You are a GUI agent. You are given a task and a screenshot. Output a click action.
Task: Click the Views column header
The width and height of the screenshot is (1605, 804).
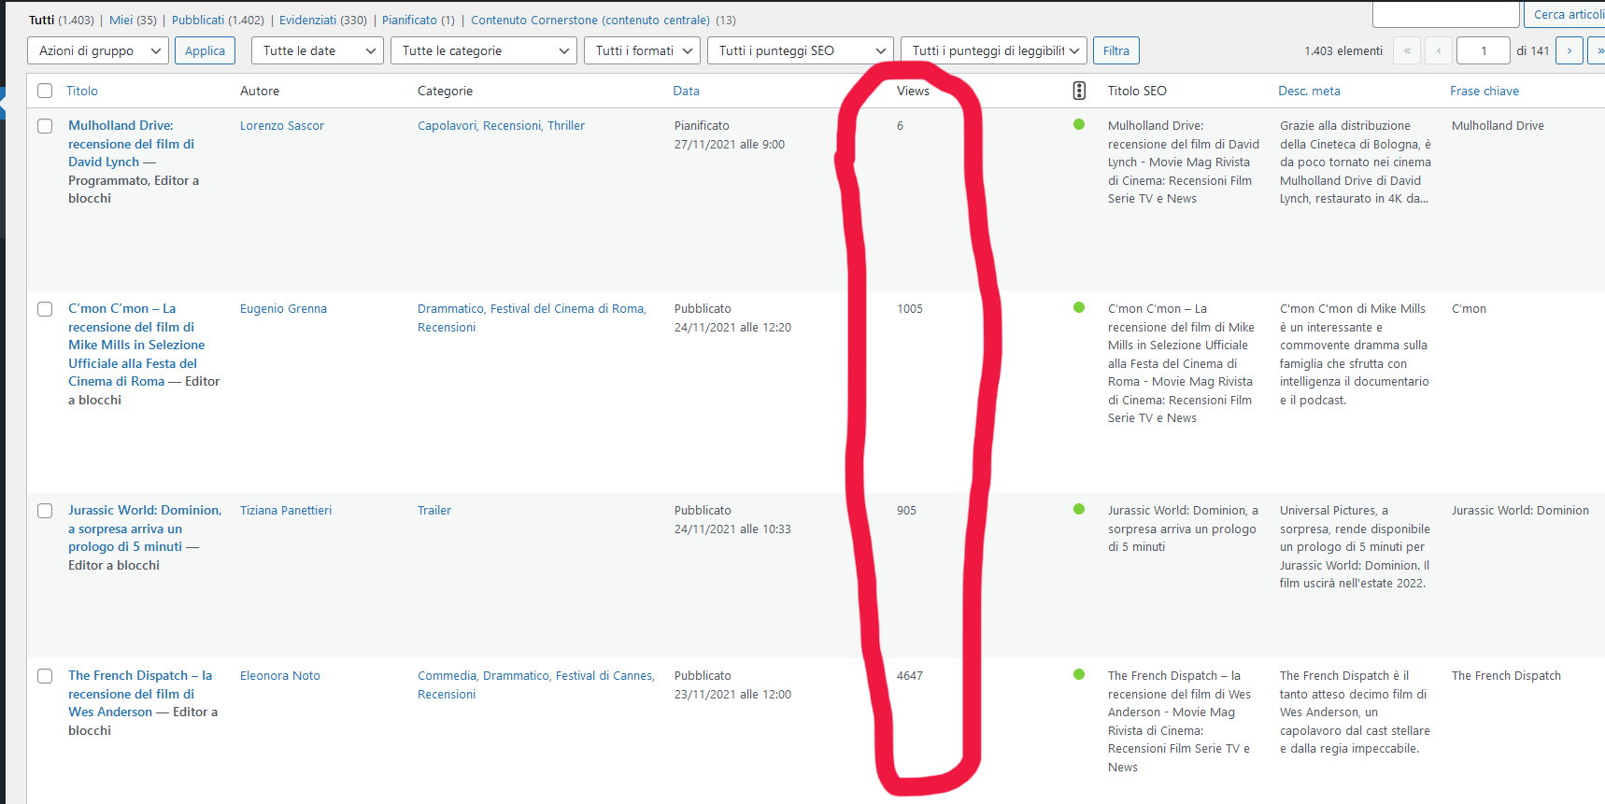tap(913, 91)
